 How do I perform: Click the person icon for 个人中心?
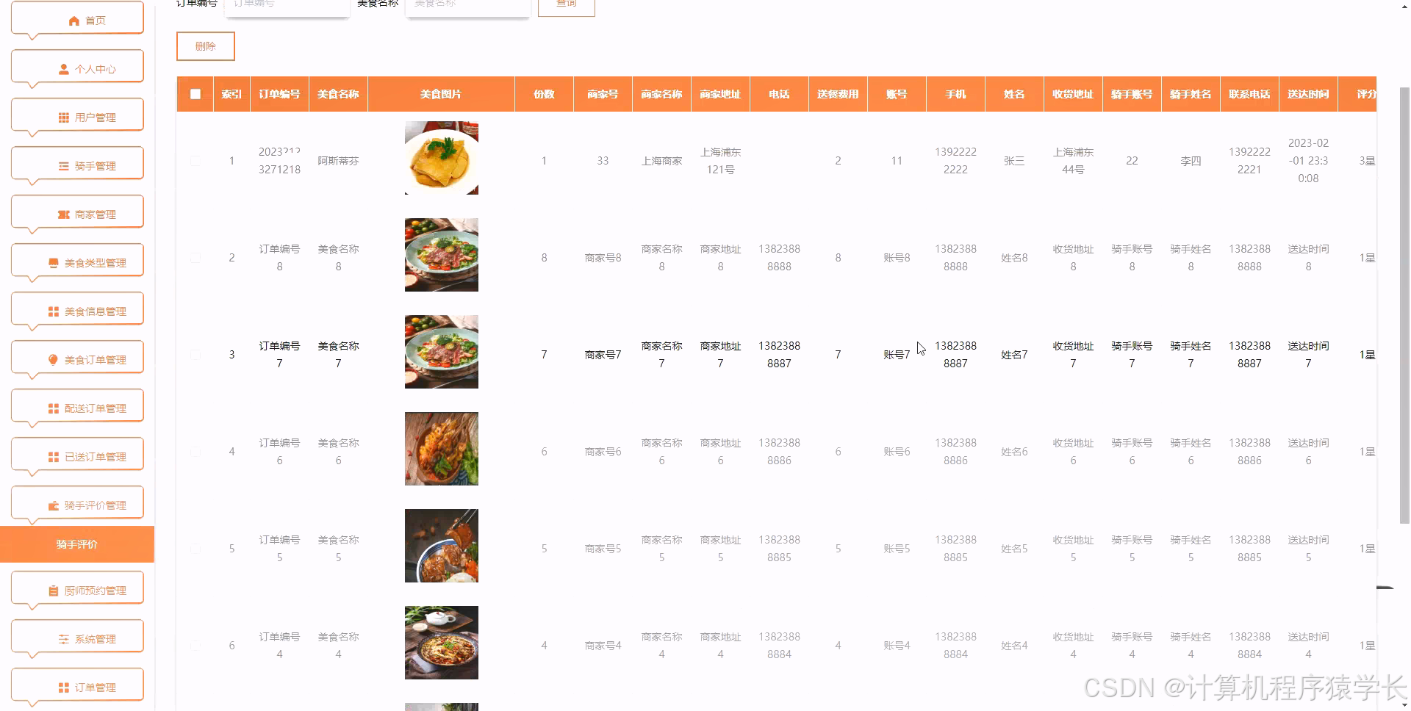pyautogui.click(x=63, y=69)
